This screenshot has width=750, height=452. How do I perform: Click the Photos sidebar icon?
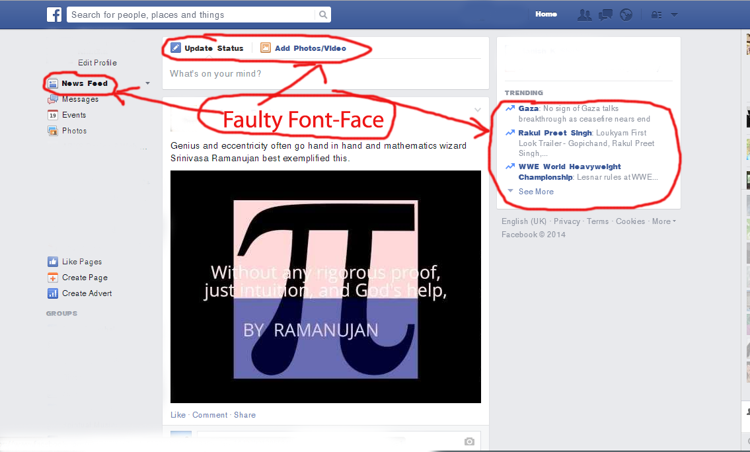[53, 131]
